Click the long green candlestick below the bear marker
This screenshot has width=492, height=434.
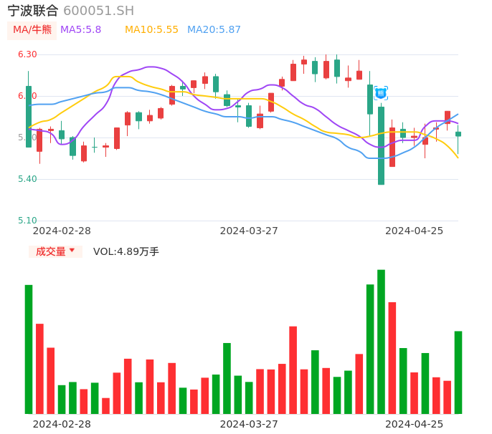381,145
